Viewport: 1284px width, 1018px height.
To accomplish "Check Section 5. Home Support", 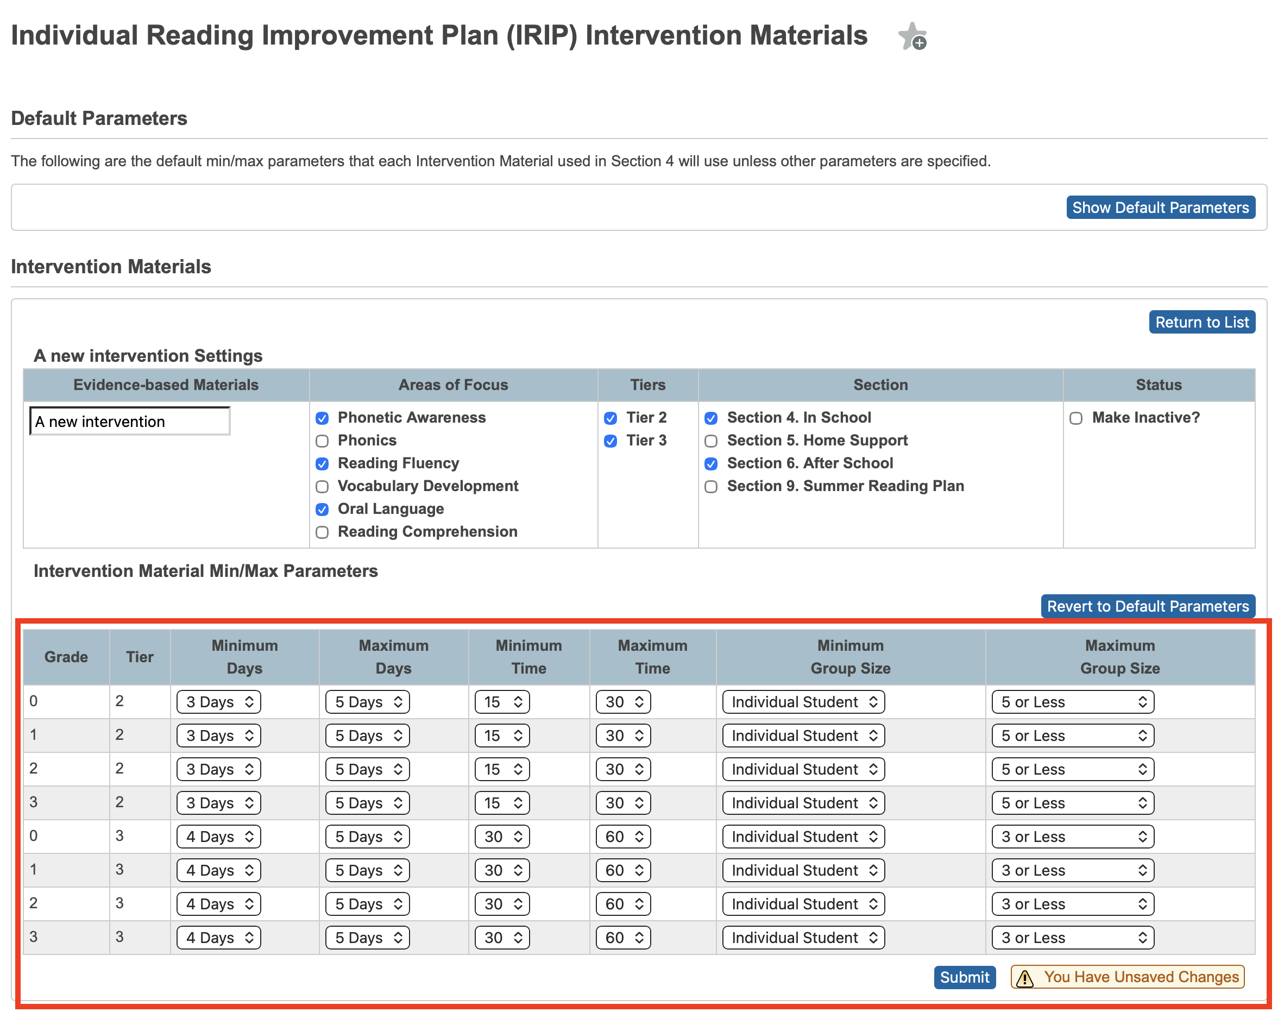I will click(711, 441).
